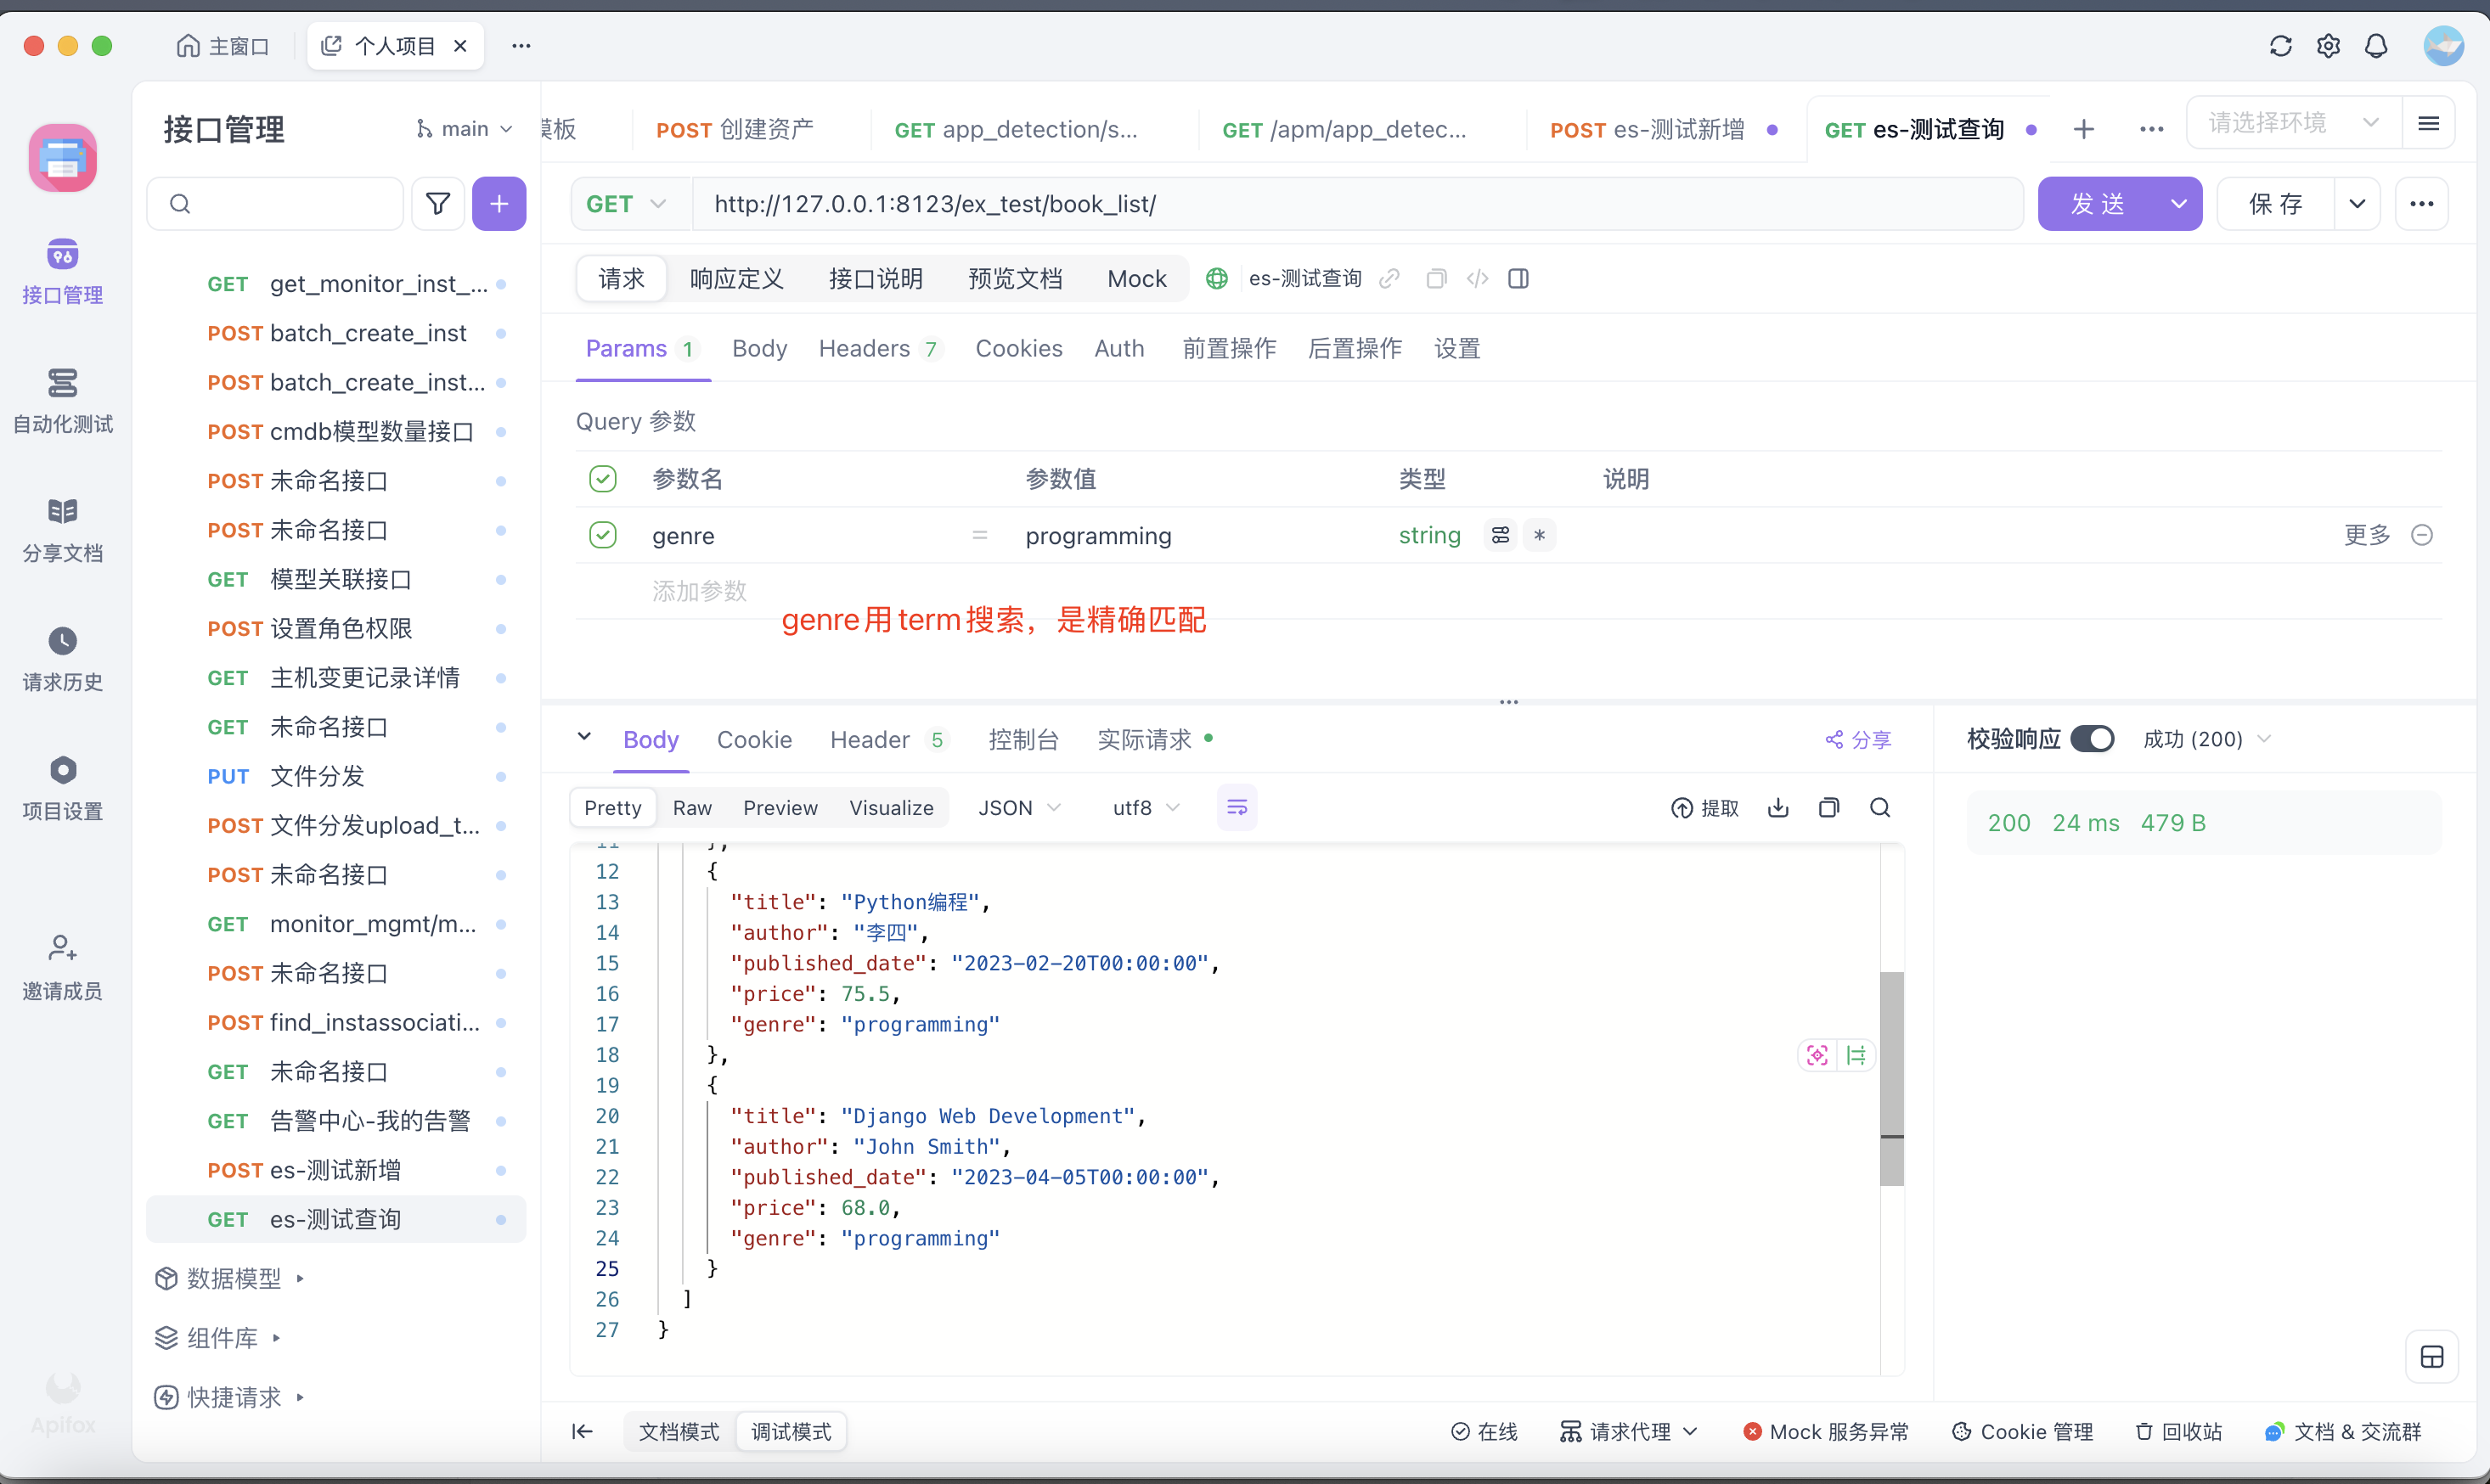
Task: Click the download response icon
Action: 1778,808
